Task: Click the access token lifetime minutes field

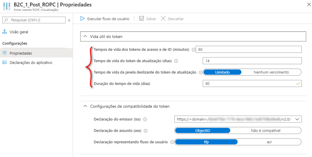Action: [x=249, y=49]
